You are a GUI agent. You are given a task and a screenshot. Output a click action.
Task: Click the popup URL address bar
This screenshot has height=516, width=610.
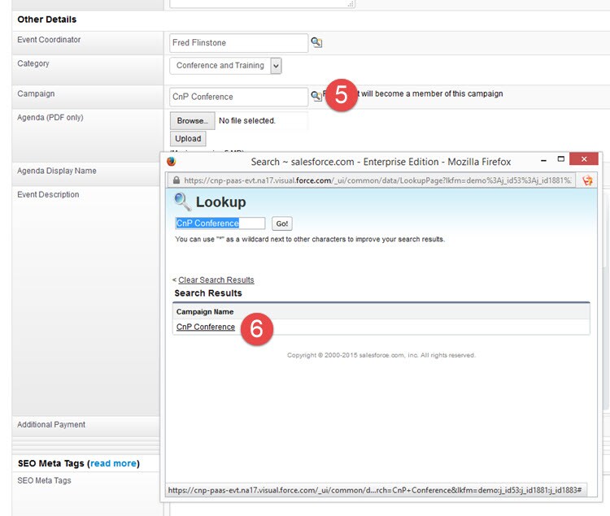(372, 180)
